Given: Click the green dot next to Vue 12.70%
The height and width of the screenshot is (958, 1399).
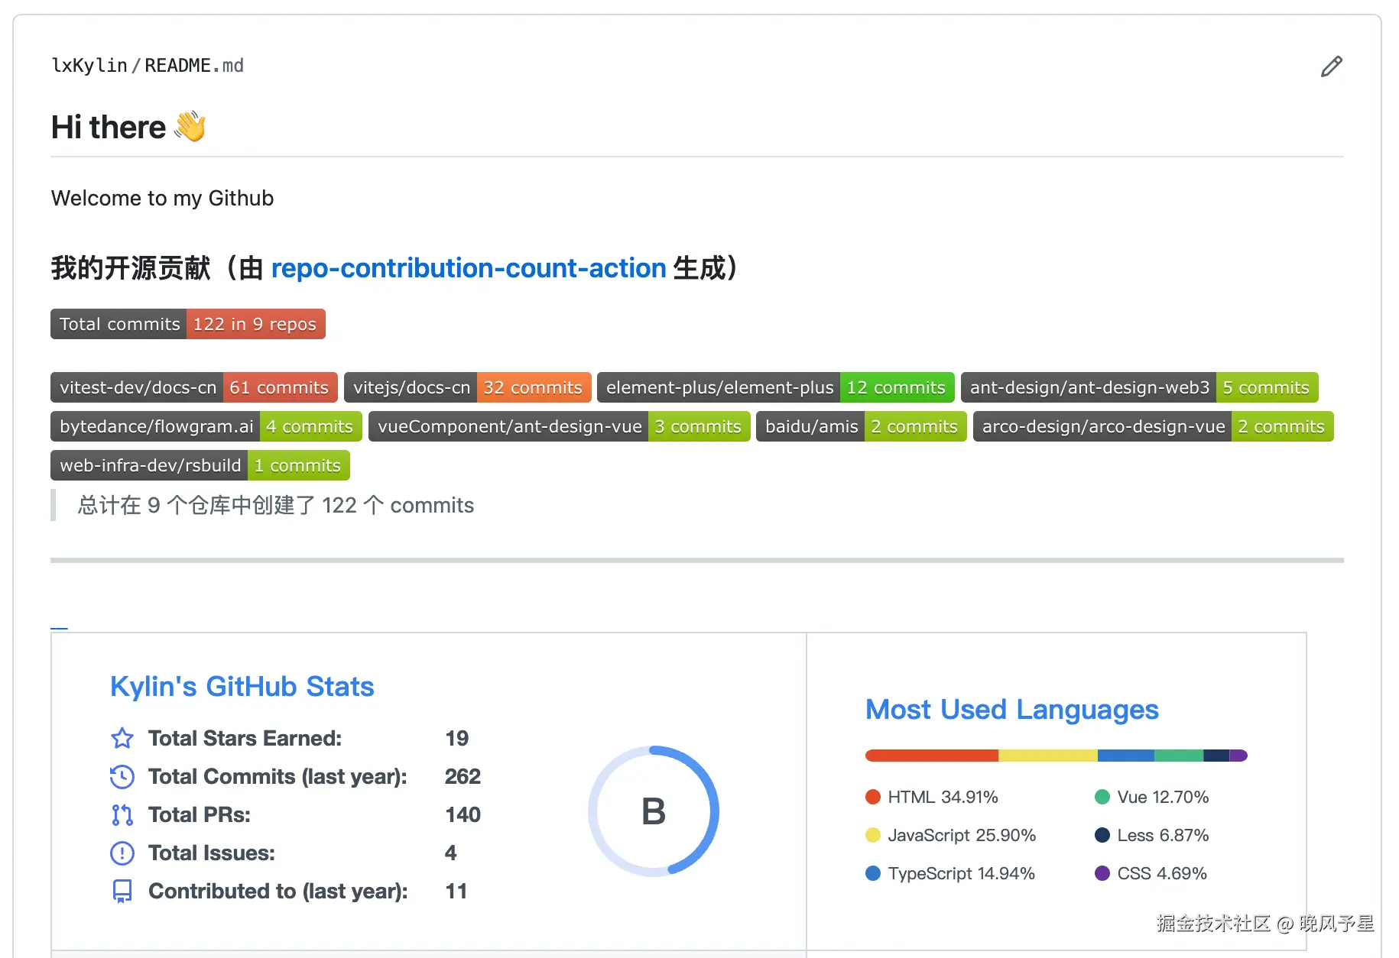Looking at the screenshot, I should click(x=1102, y=797).
